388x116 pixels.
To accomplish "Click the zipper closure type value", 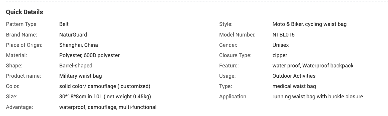I will pyautogui.click(x=280, y=55).
